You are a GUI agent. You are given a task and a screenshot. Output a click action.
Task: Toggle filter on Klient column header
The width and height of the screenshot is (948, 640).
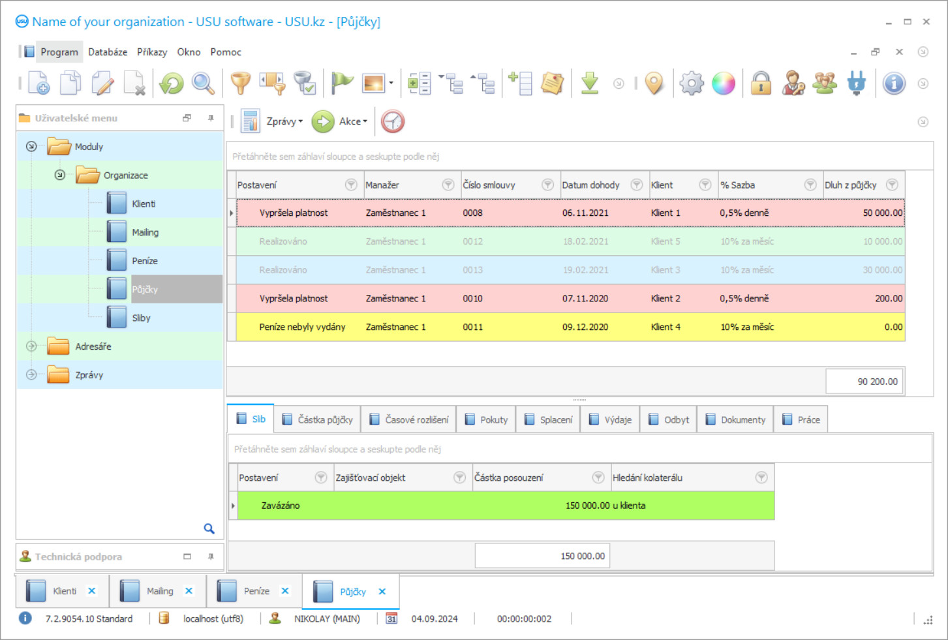click(x=705, y=185)
